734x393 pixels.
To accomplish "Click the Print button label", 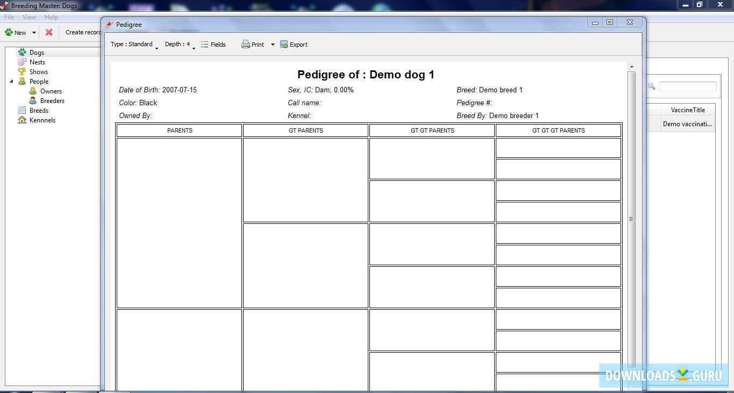I will pyautogui.click(x=258, y=45).
